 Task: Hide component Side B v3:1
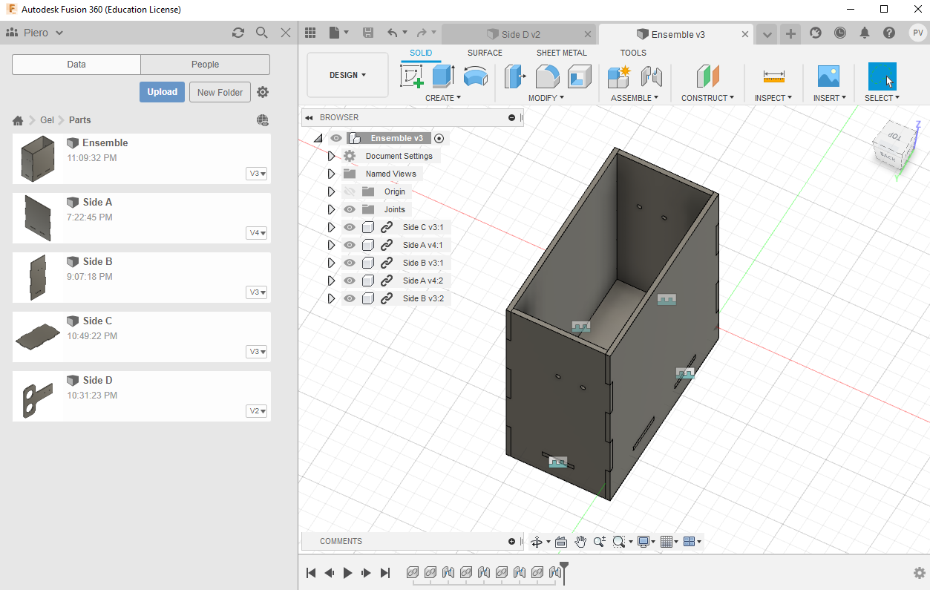tap(350, 263)
